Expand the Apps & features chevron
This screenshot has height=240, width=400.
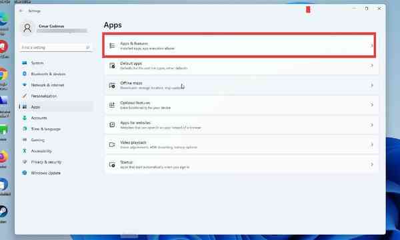point(372,46)
